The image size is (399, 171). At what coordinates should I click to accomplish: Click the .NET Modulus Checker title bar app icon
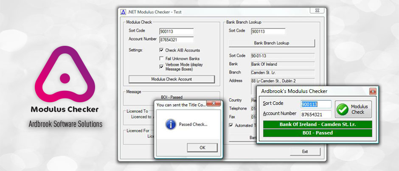point(123,12)
